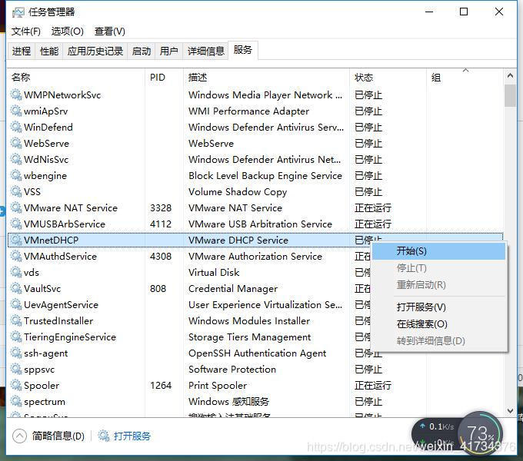Click the gear icon beside WinDefend
Image resolution: width=523 pixels, height=461 pixels.
pyautogui.click(x=16, y=127)
